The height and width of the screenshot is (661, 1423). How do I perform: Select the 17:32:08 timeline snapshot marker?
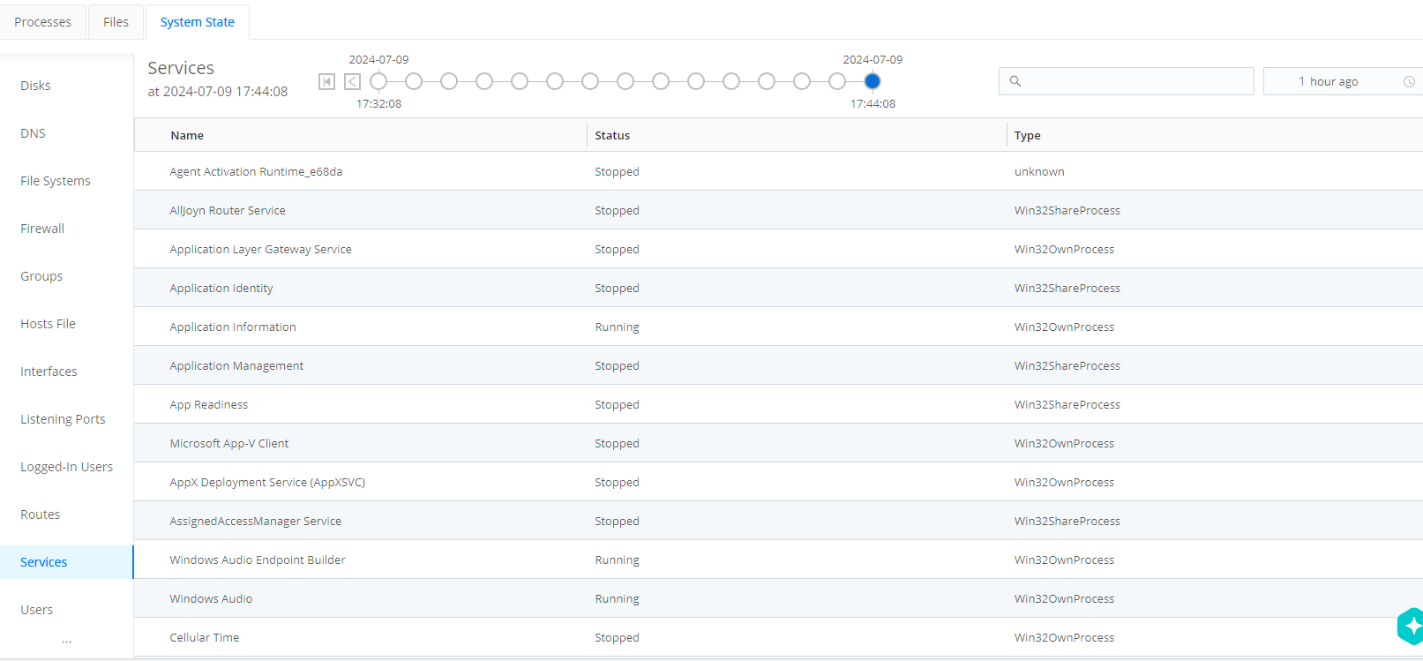378,81
